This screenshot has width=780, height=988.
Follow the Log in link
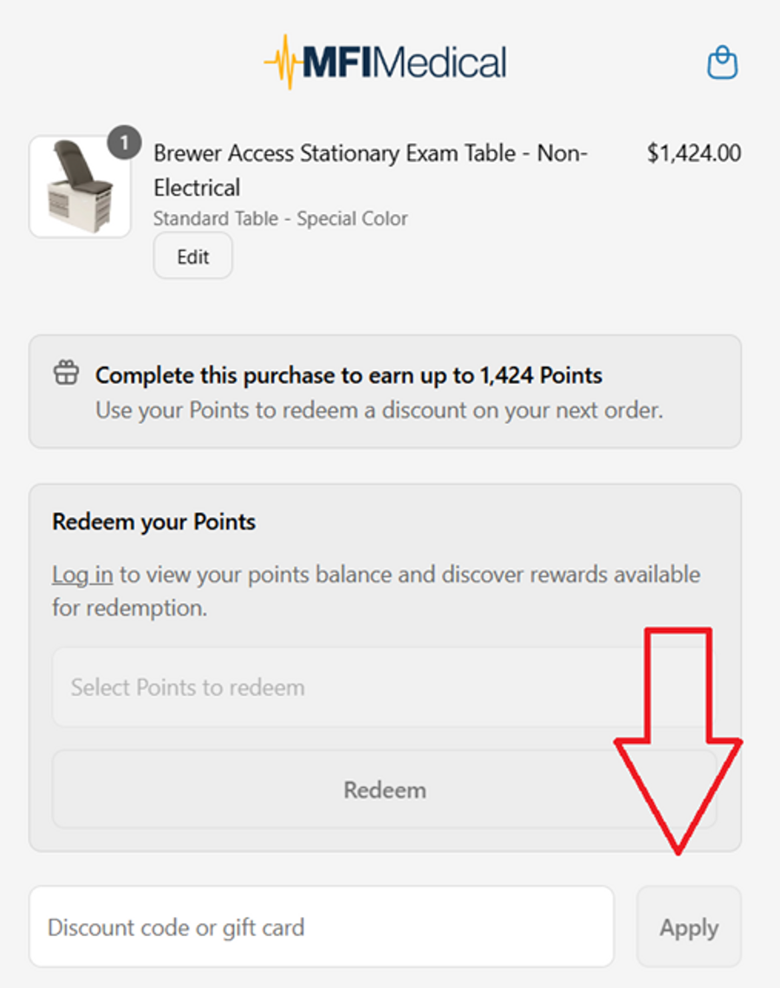tap(82, 575)
